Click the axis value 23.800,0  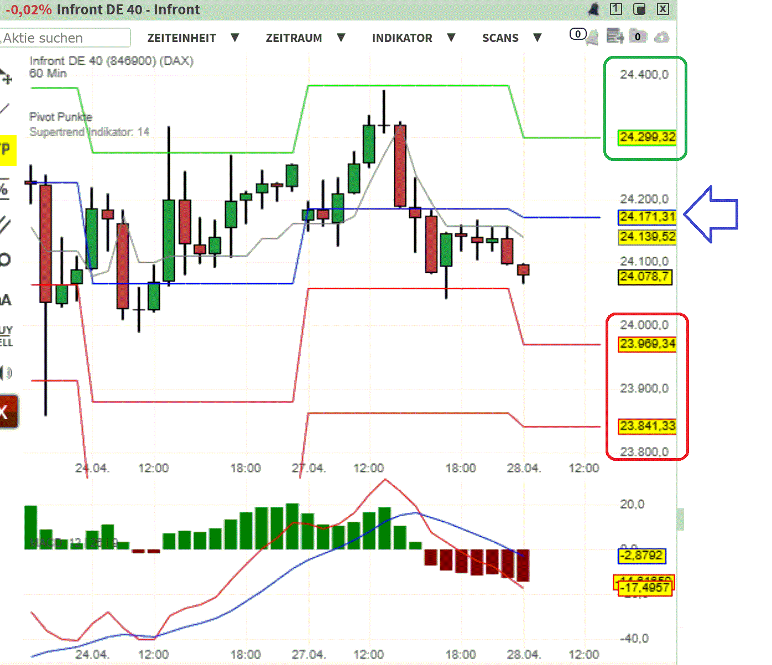click(644, 452)
